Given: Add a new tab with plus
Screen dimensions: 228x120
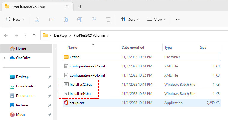Looking at the screenshot, I should pos(80,7).
